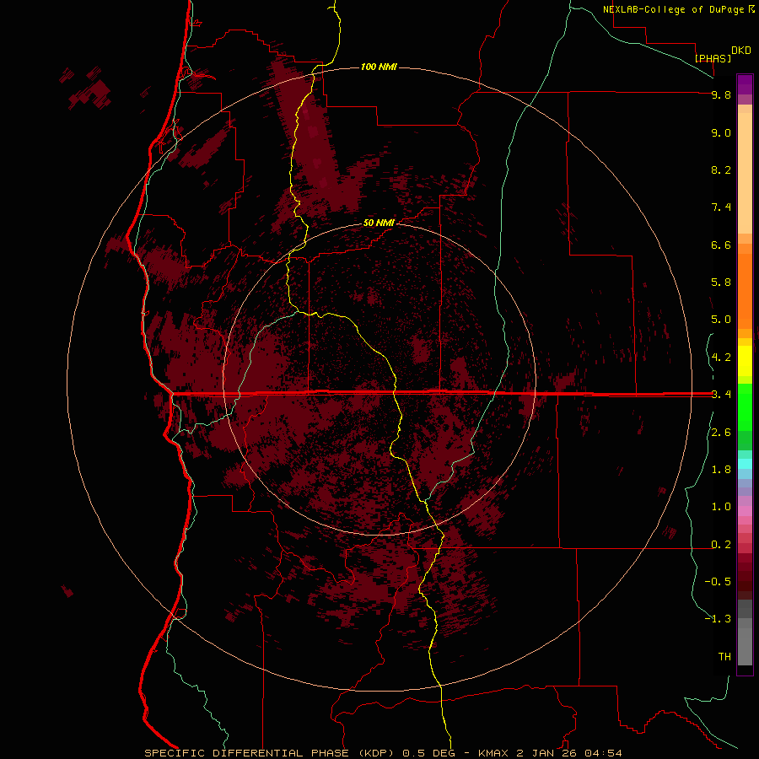Click the 1.0 scale value

tap(721, 507)
